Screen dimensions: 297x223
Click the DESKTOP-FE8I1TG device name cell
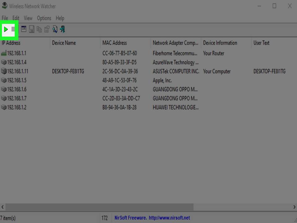click(x=68, y=71)
